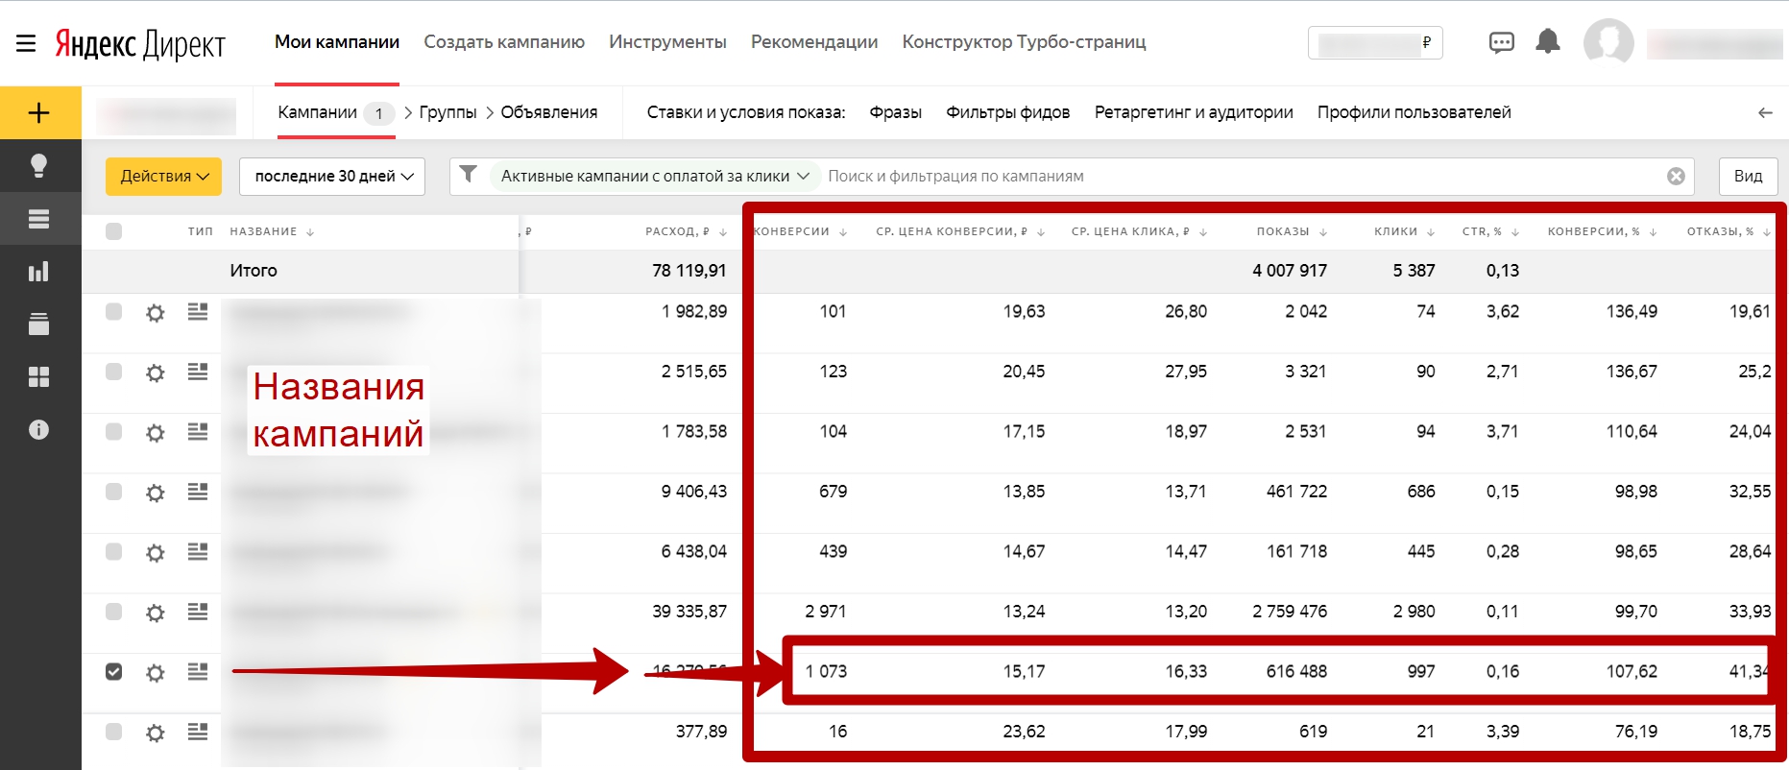
Task: Open the info sidebar icon
Action: pos(39,429)
